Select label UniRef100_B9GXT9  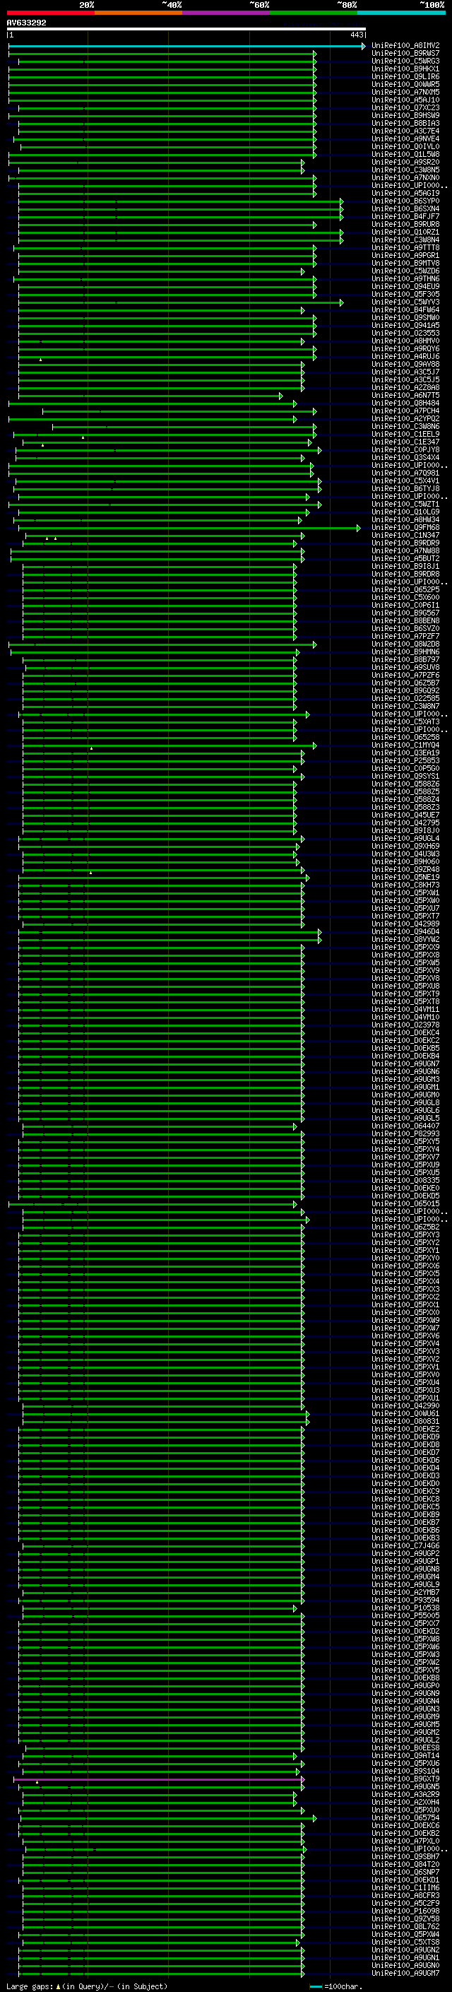[x=405, y=1779]
